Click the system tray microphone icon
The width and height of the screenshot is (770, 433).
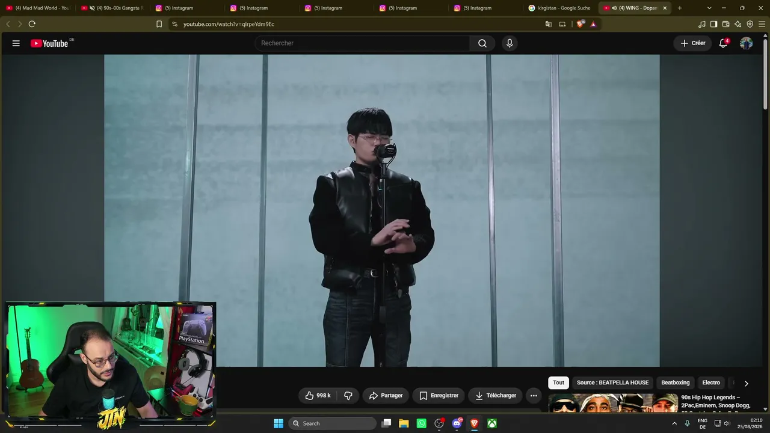[x=687, y=423]
